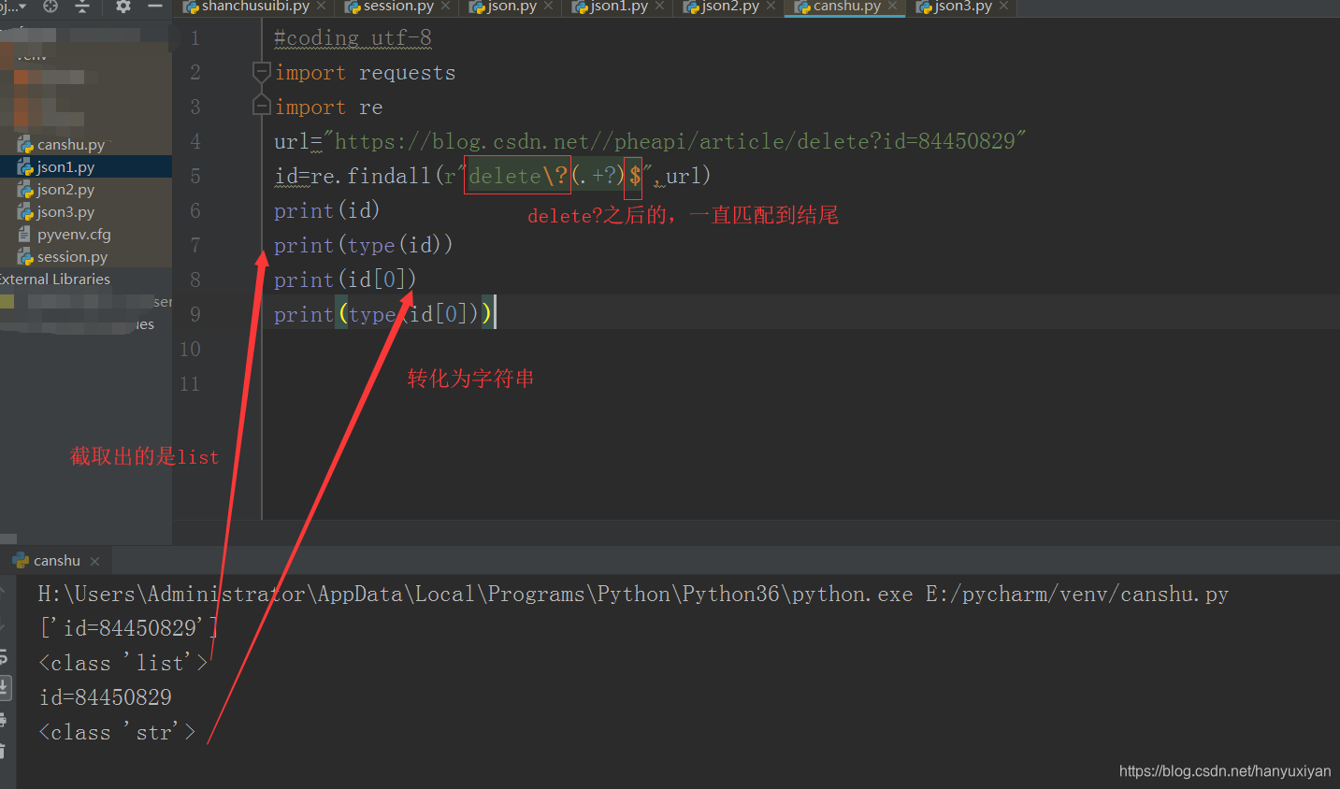Click 'print(id[0])' on line 8

pos(345,280)
